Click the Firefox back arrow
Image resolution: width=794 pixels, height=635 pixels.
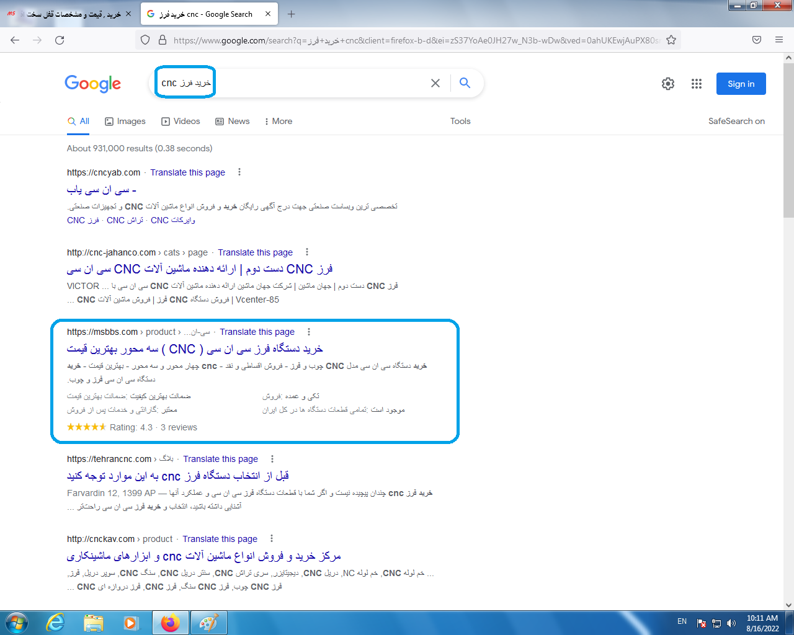(15, 40)
